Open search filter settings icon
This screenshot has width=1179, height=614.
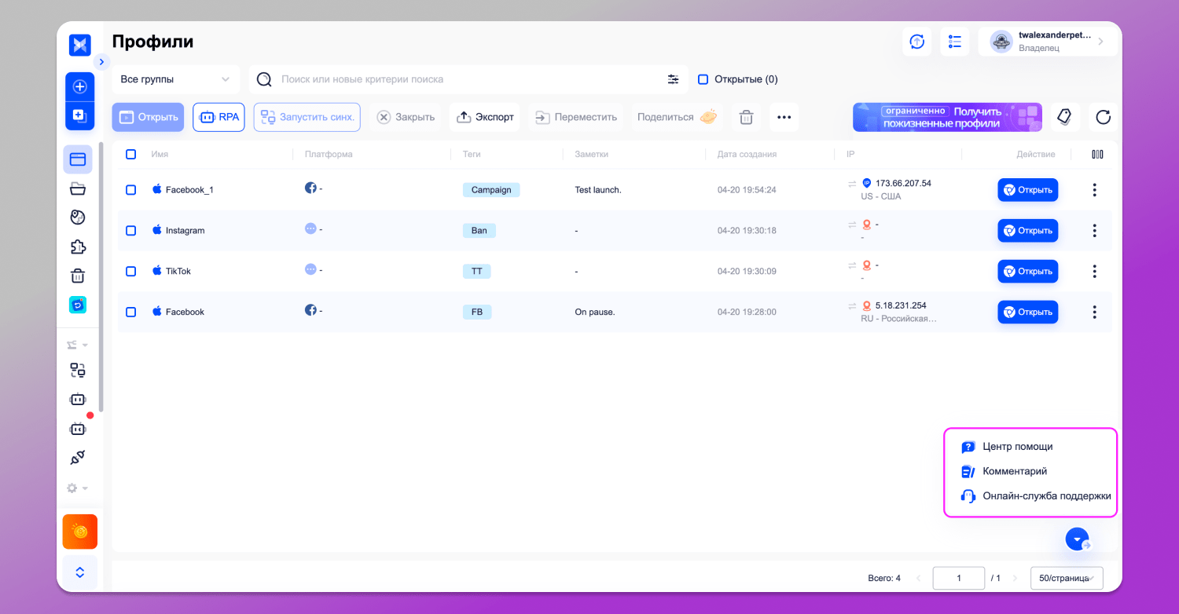tap(673, 79)
